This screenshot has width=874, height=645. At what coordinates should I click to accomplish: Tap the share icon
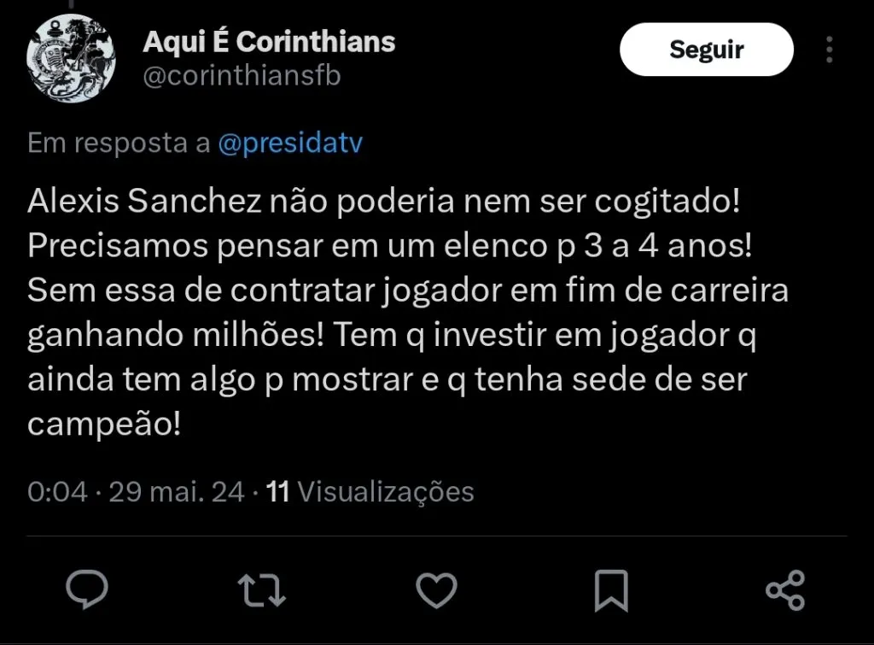[x=785, y=589]
